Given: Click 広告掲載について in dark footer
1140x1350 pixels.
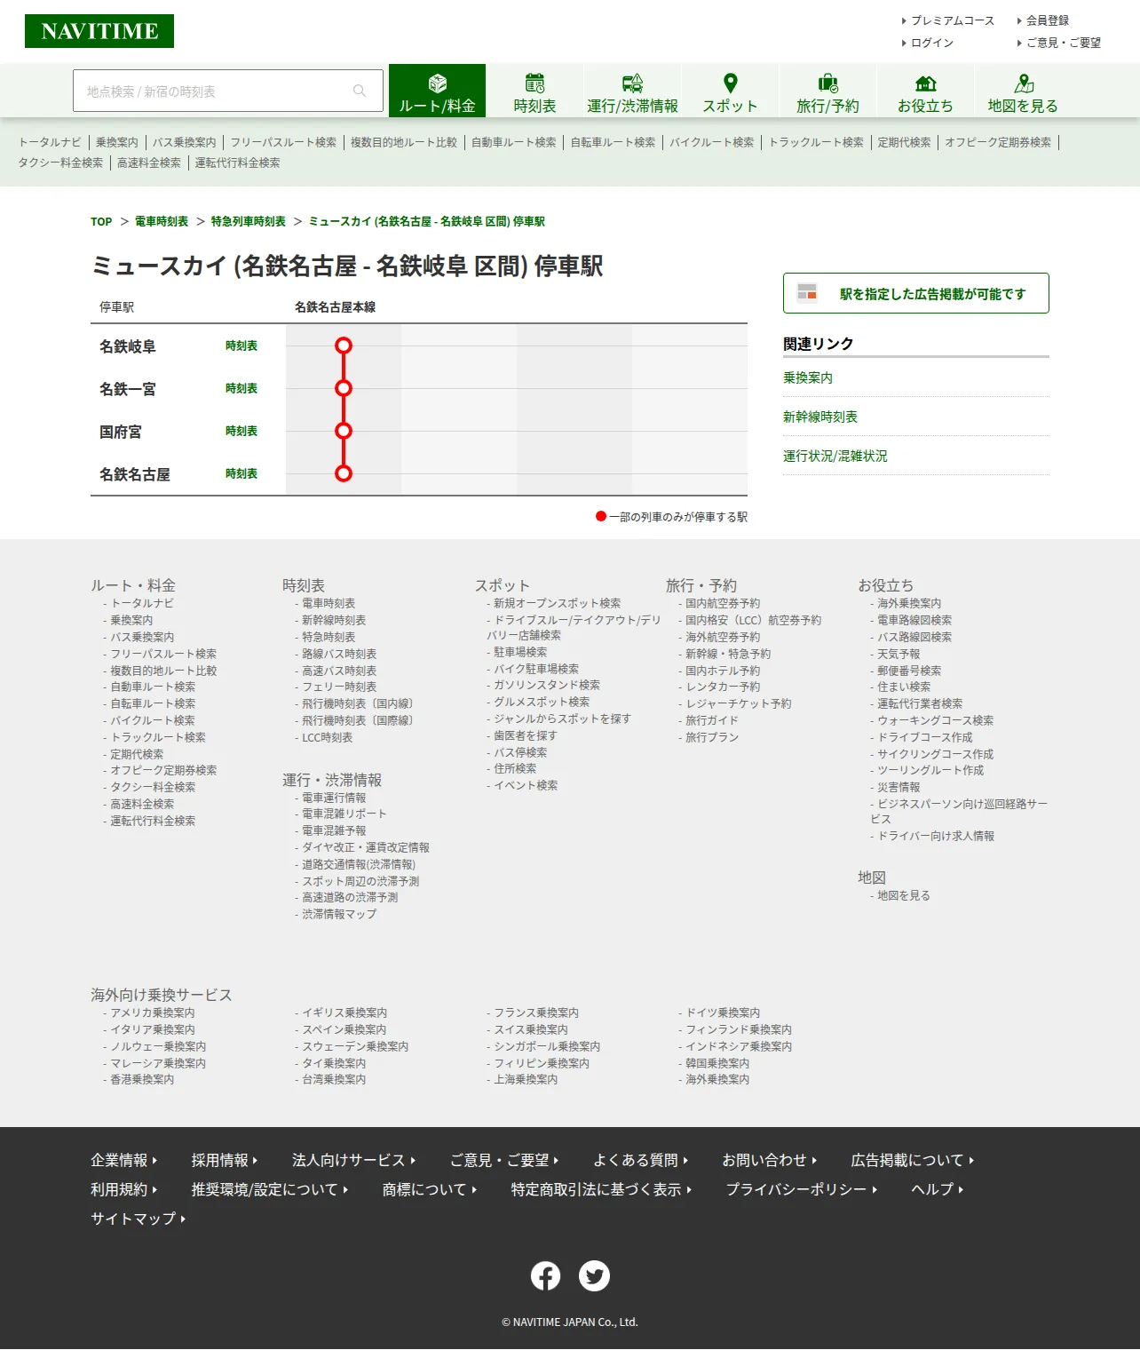Looking at the screenshot, I should click(912, 1160).
